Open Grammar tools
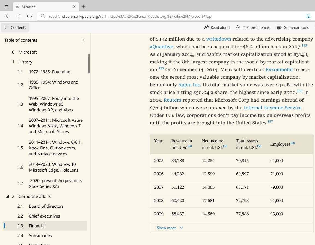This screenshot has height=245, width=315. pyautogui.click(x=293, y=27)
